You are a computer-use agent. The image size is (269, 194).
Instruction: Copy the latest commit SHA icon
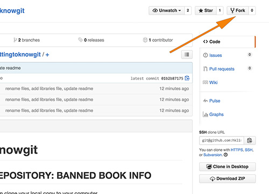pos(187,78)
